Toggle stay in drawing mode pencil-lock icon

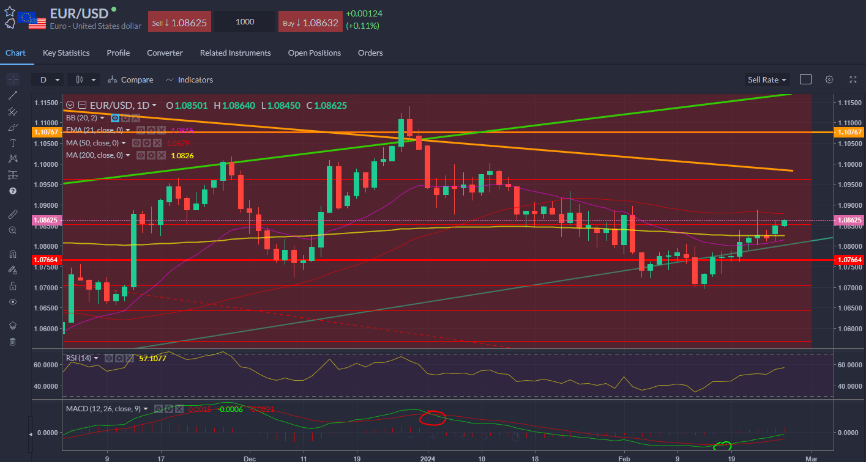click(13, 270)
